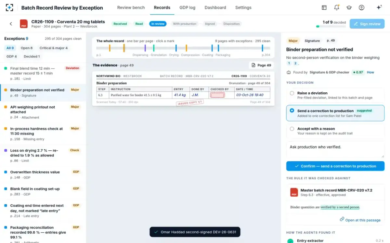Open exception Binder preparation not verified
The width and height of the screenshot is (390, 243).
(x=43, y=92)
